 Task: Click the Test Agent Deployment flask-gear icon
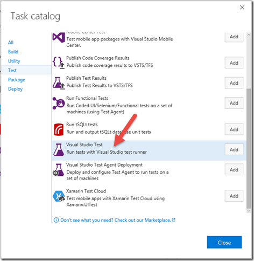coord(58,170)
